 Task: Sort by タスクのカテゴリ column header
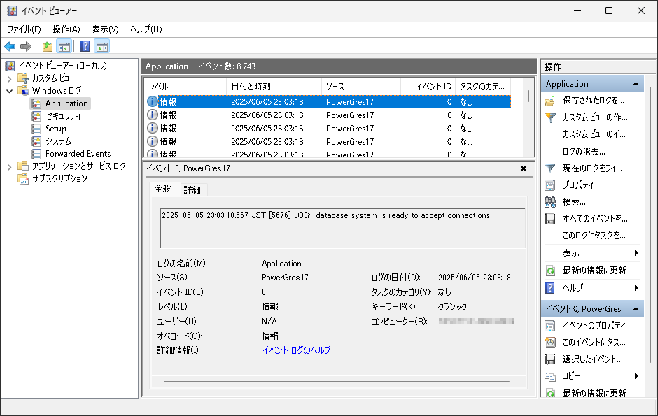pos(482,86)
